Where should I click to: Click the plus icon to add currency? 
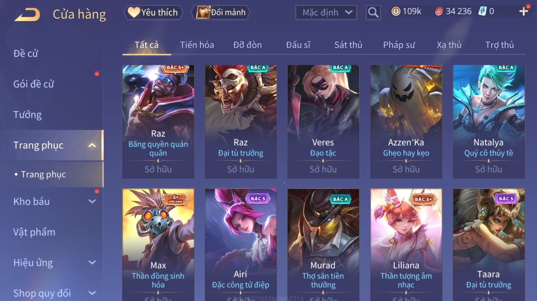pyautogui.click(x=523, y=12)
